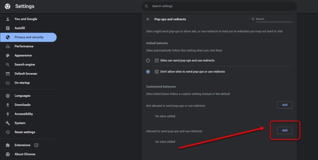Add a site to the 'Not allowed' list
The height and width of the screenshot is (160, 318).
pyautogui.click(x=284, y=105)
